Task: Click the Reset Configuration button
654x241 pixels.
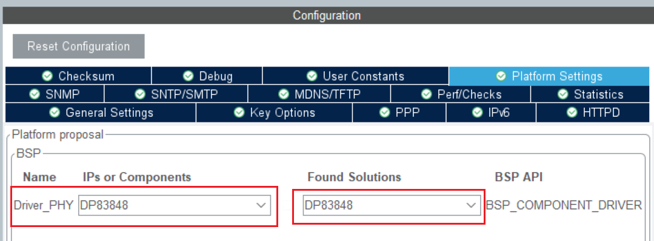Action: [78, 46]
